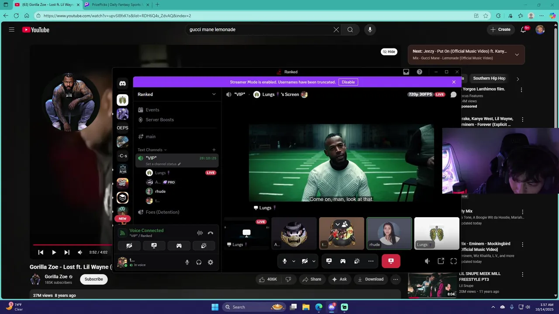This screenshot has height=314, width=559.
Task: Toggle mute in bottom call control bar
Action: 285,261
